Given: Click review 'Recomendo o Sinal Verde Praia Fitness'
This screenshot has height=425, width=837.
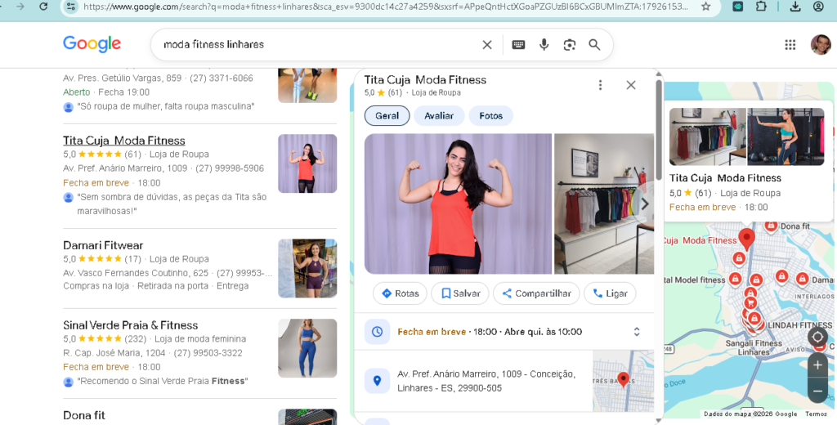Looking at the screenshot, I should tap(163, 381).
